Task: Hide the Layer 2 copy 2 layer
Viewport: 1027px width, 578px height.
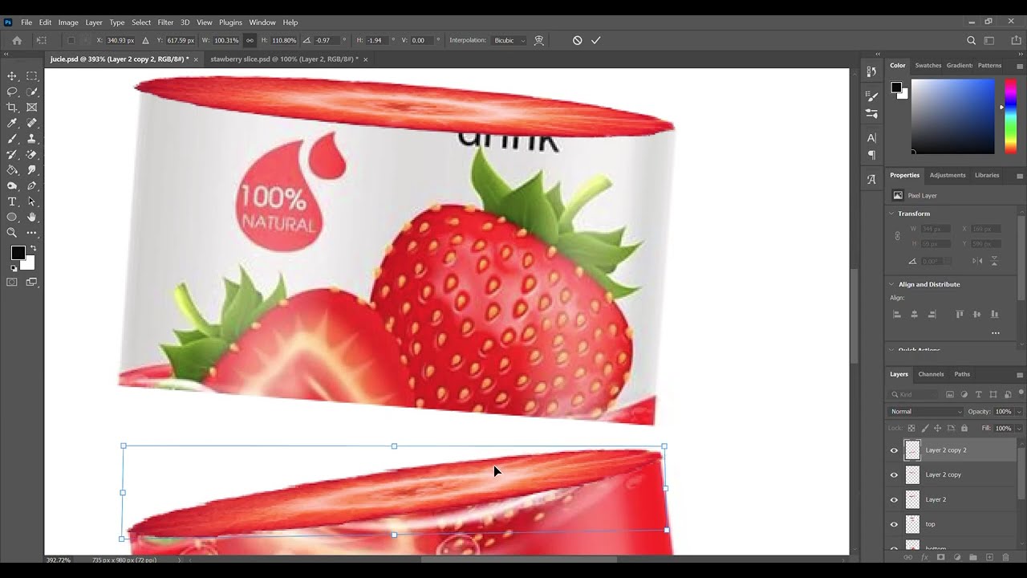Action: pos(895,450)
